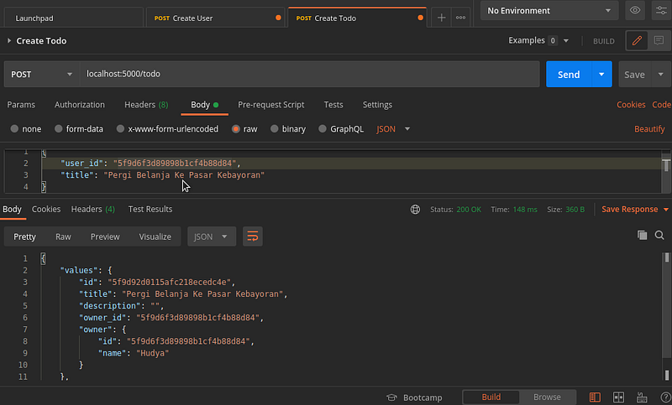Viewport: 672px width, 405px height.
Task: Select GraphQL body type
Action: [x=323, y=129]
